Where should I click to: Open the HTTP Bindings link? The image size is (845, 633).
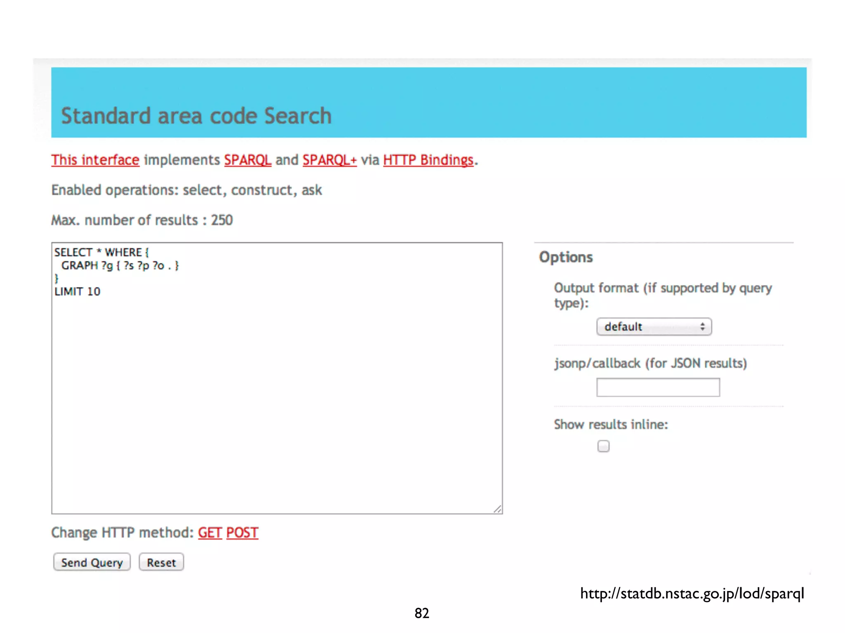pos(428,160)
